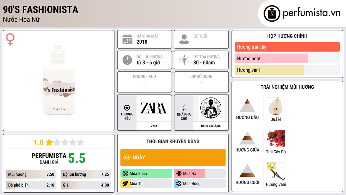Image resolution: width=346 pixels, height=195 pixels.
Task: Click the Perfumista đánh giá label
Action: (49, 158)
